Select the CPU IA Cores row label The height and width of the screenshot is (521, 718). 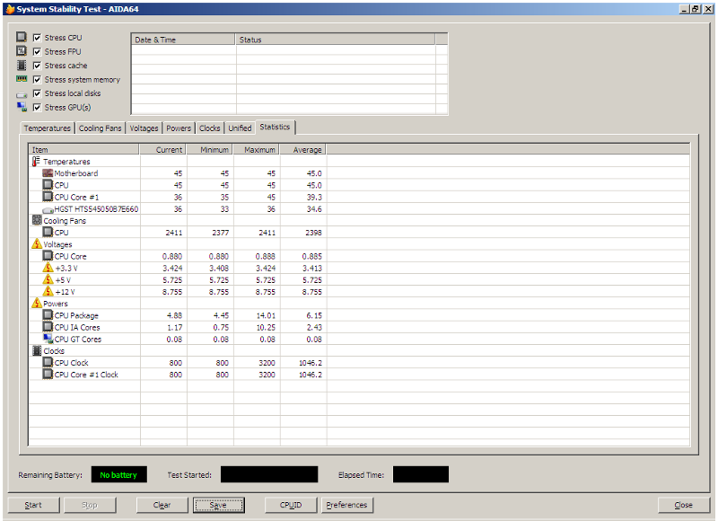(x=77, y=327)
